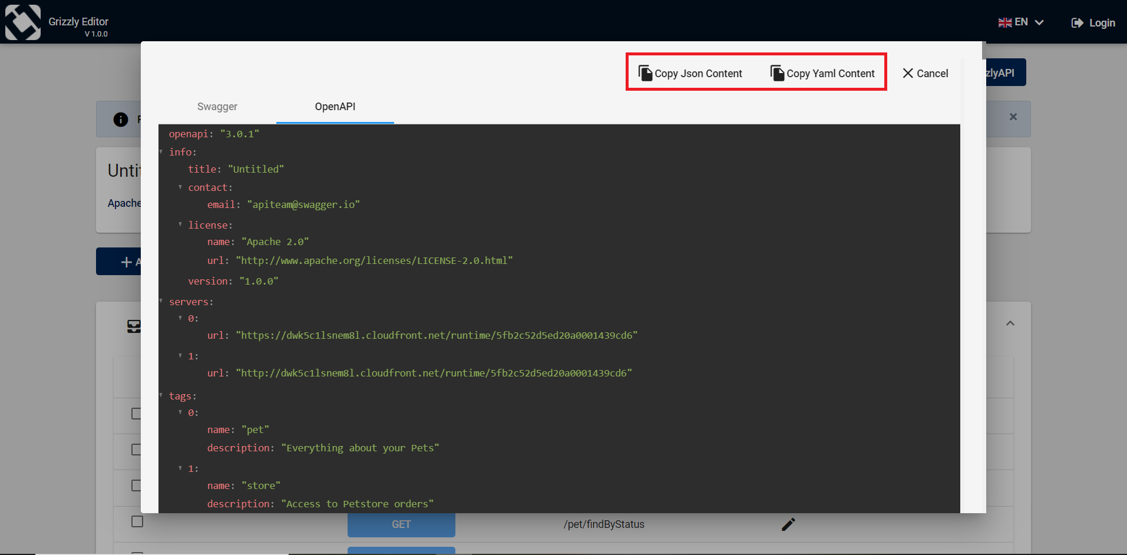
Task: Click the Grizzly Editor logo icon
Action: (23, 22)
